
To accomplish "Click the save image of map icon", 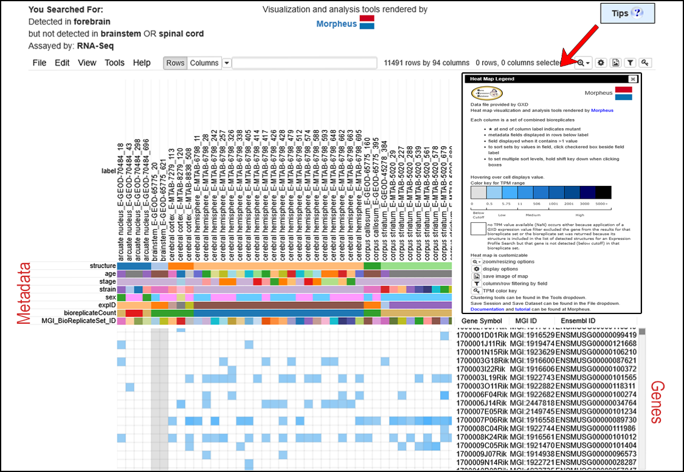I will click(616, 63).
